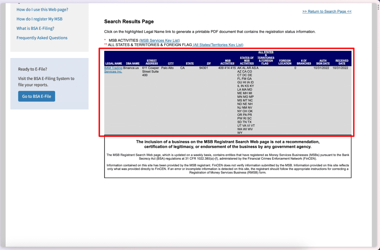Return to the Search Page
Screen dimensions: 380x250
tap(327, 11)
